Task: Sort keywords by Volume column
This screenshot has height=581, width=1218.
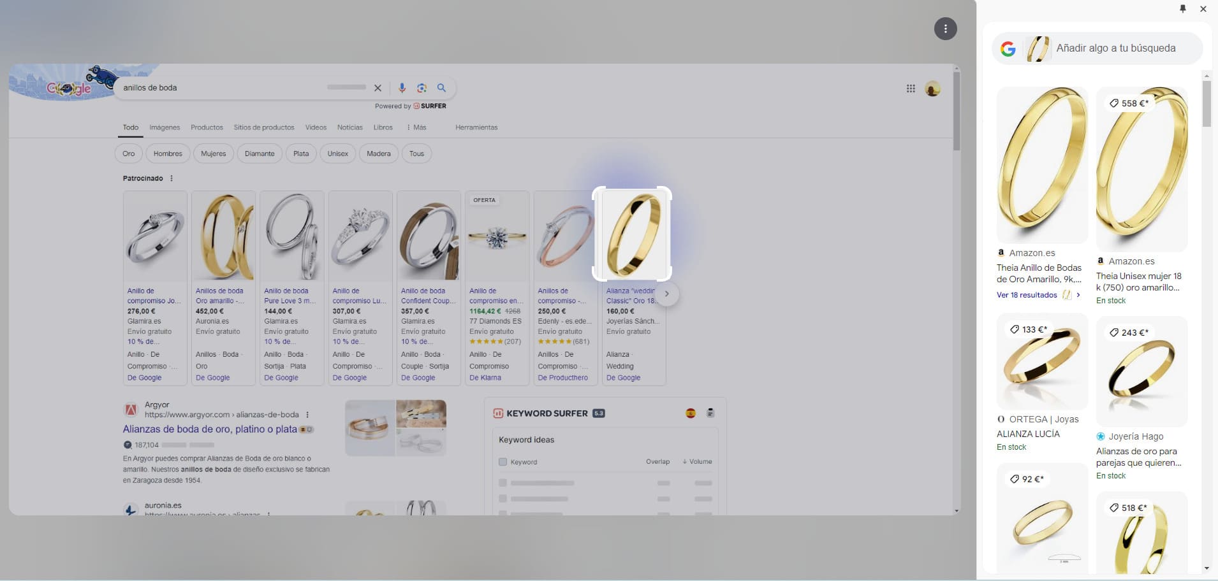Action: tap(697, 462)
